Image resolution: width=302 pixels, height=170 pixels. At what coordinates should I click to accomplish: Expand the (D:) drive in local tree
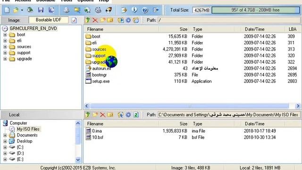5,153
